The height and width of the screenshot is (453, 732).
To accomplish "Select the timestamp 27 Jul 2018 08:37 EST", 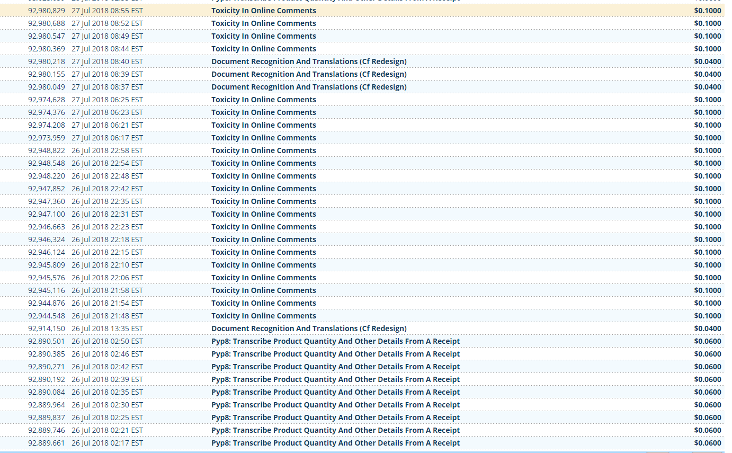I will tap(107, 87).
